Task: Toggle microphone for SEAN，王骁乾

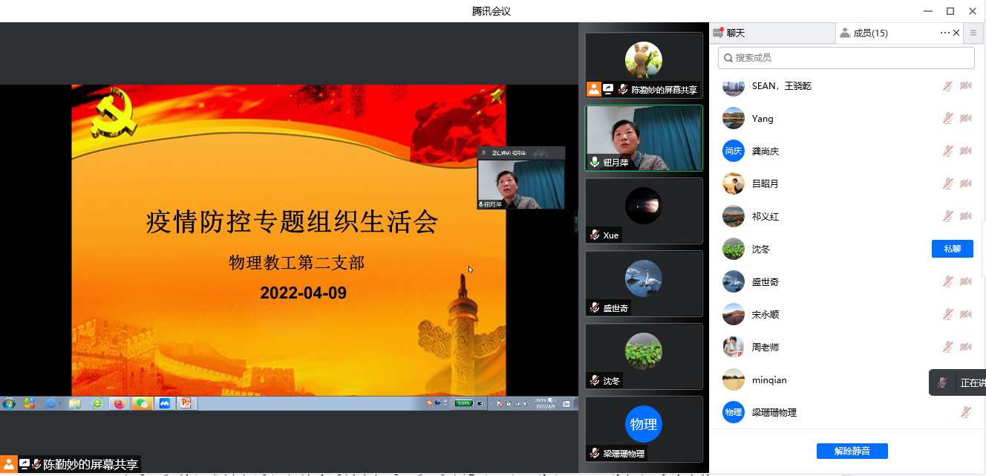Action: 947,86
